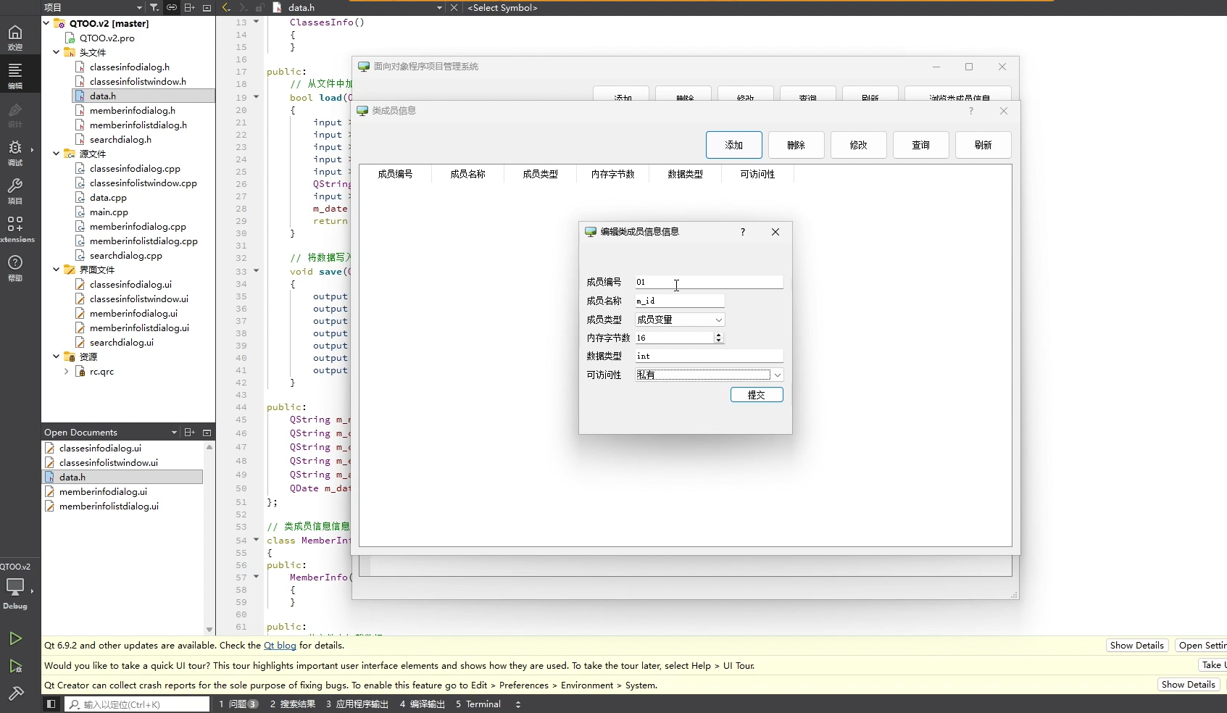Toggle the left sidebar visibility
Screen dimensions: 1227x713
(51, 704)
